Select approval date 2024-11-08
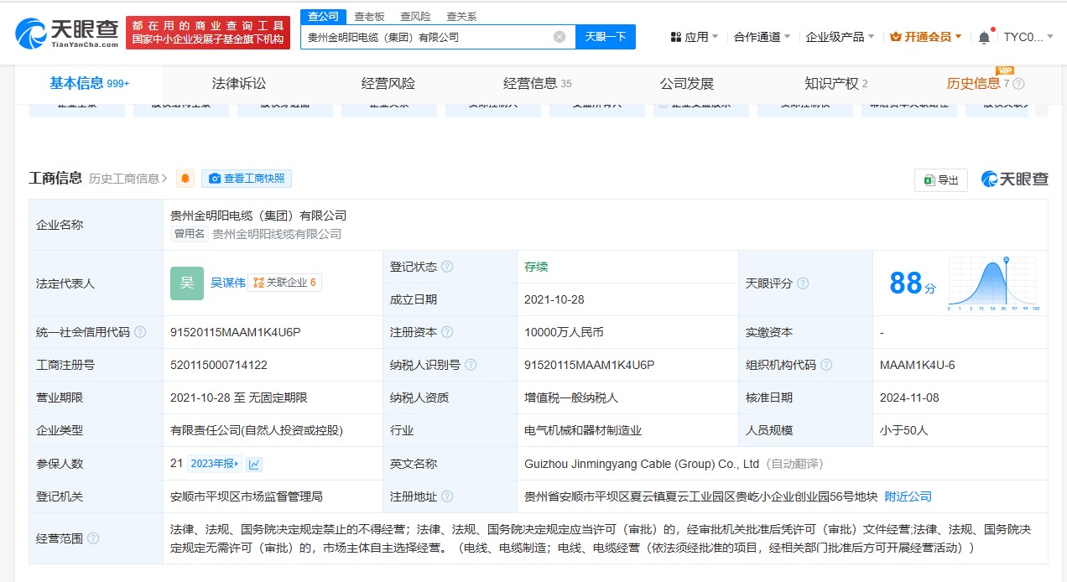 [910, 398]
